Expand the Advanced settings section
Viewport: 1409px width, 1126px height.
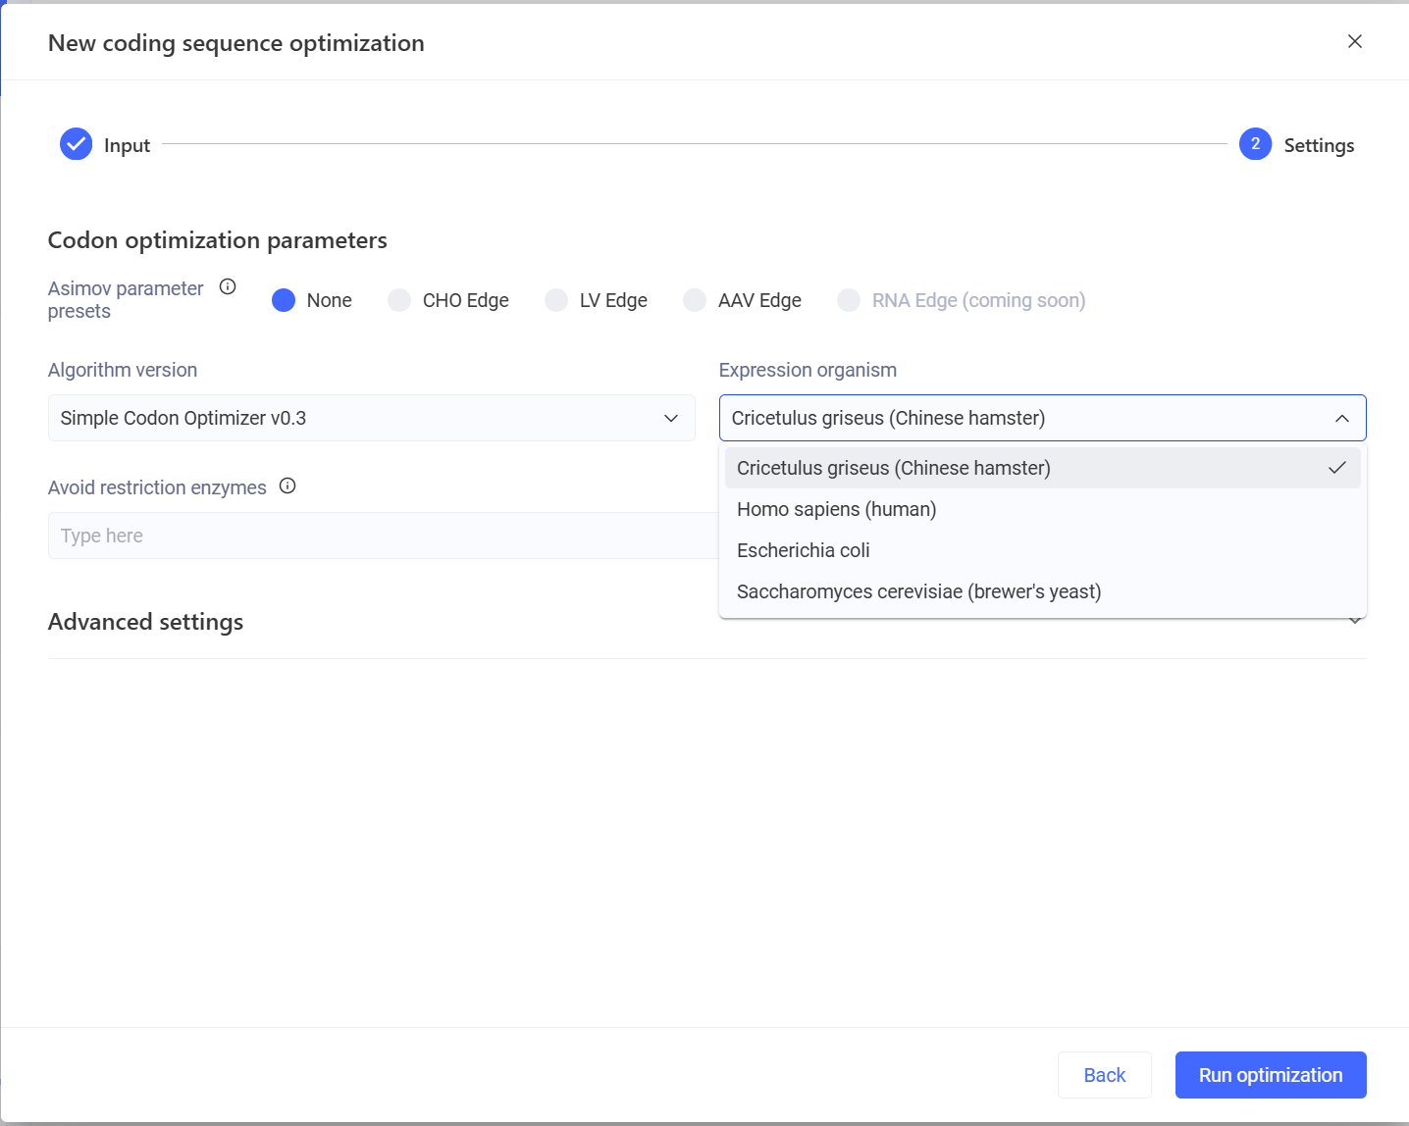[x=706, y=622]
